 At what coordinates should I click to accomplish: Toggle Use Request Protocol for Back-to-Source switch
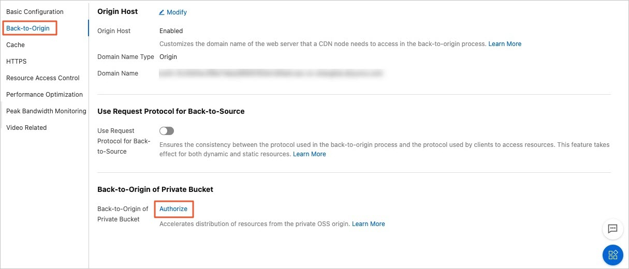point(167,131)
